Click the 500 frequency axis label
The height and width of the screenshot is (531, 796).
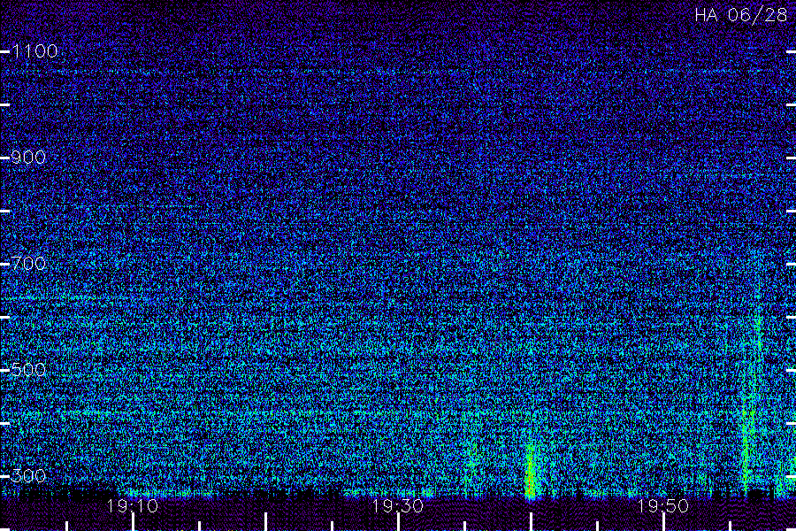click(x=28, y=369)
